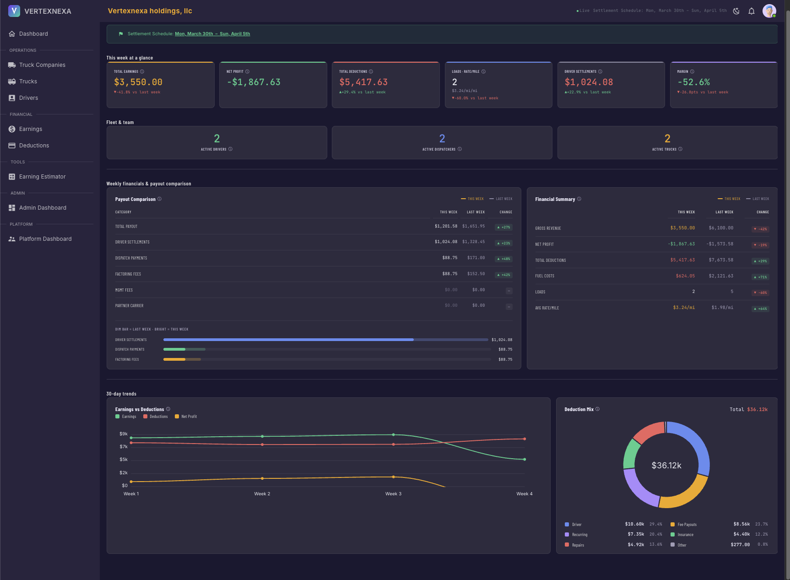Toggle the Net Profit series in Earnings chart
Screen dimensions: 790x580
tap(186, 416)
